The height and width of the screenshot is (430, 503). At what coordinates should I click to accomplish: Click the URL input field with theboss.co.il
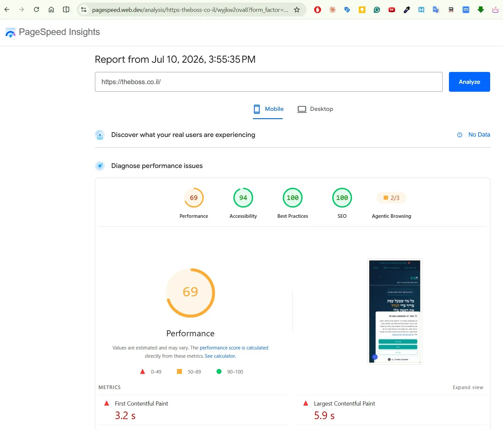(x=269, y=82)
